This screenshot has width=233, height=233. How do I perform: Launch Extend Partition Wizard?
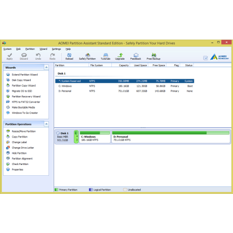pos(25,75)
